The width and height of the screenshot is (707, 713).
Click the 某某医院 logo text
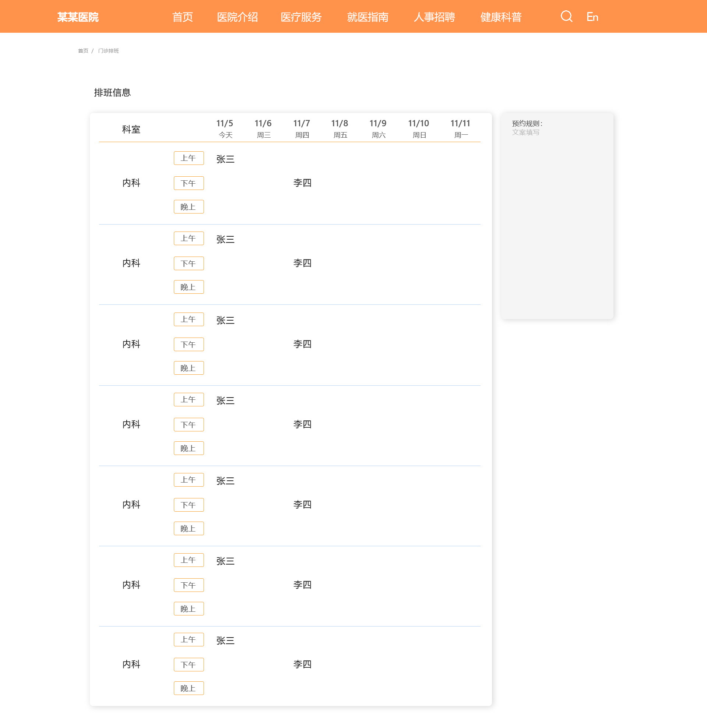tap(78, 17)
